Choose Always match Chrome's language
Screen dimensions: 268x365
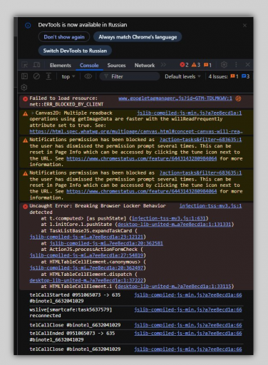coord(138,37)
